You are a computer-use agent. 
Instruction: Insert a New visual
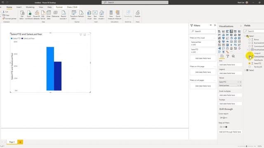coord(89,15)
